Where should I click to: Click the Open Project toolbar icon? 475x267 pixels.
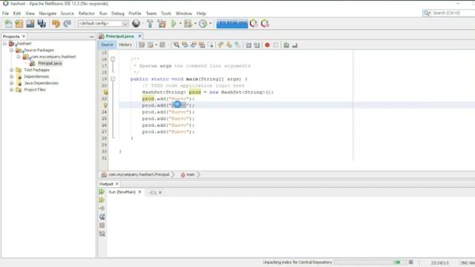tap(30, 24)
